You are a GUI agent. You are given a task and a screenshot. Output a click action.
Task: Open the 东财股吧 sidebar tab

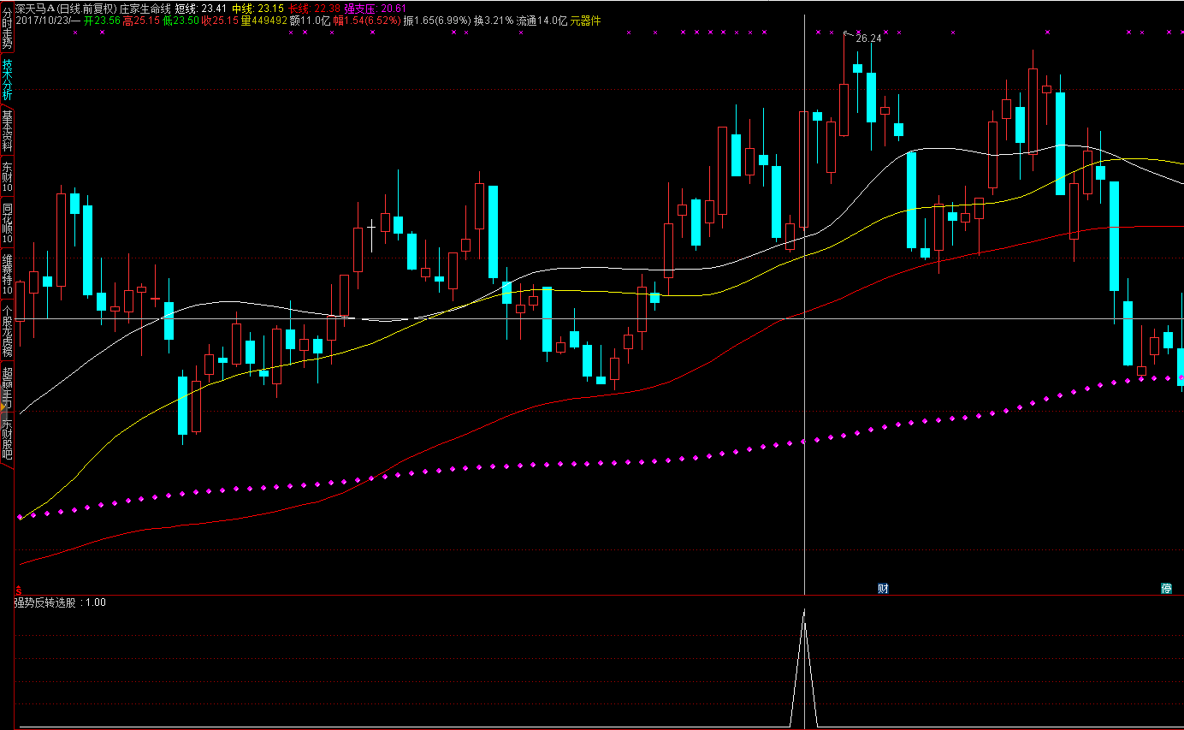[7, 439]
